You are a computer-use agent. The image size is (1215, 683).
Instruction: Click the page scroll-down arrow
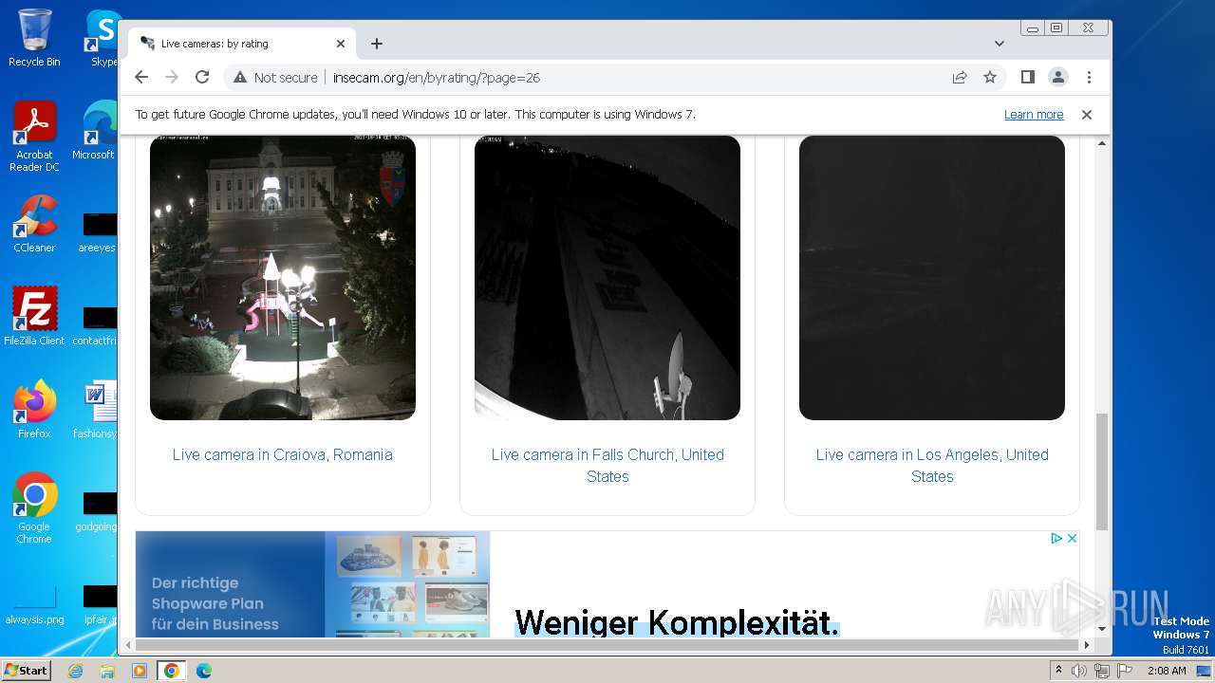[1102, 628]
